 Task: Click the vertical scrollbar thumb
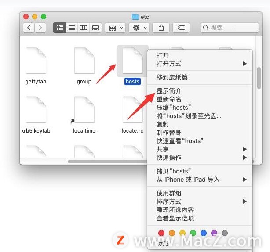coord(259,78)
